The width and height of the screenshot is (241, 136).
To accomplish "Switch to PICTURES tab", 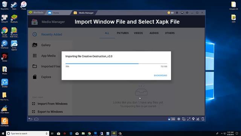I will pos(123,33).
